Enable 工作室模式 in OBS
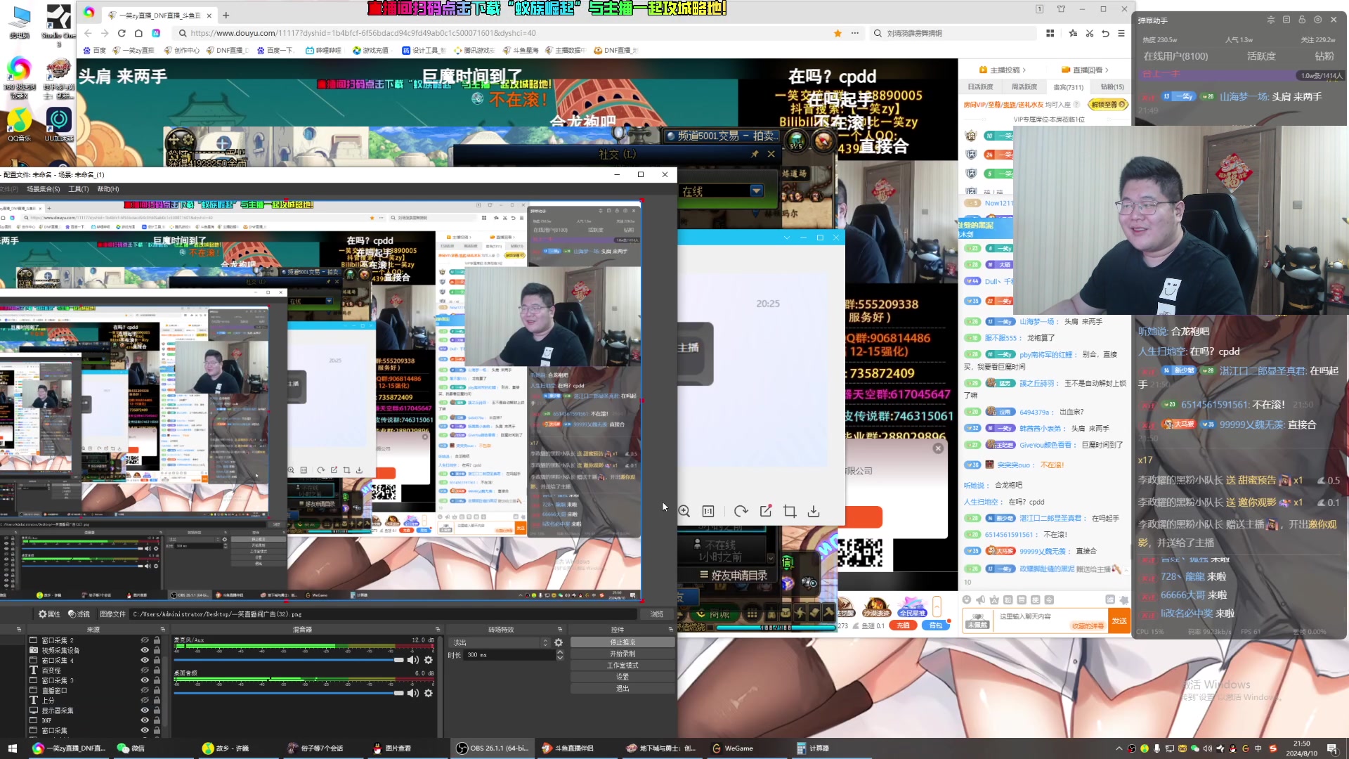 [623, 665]
